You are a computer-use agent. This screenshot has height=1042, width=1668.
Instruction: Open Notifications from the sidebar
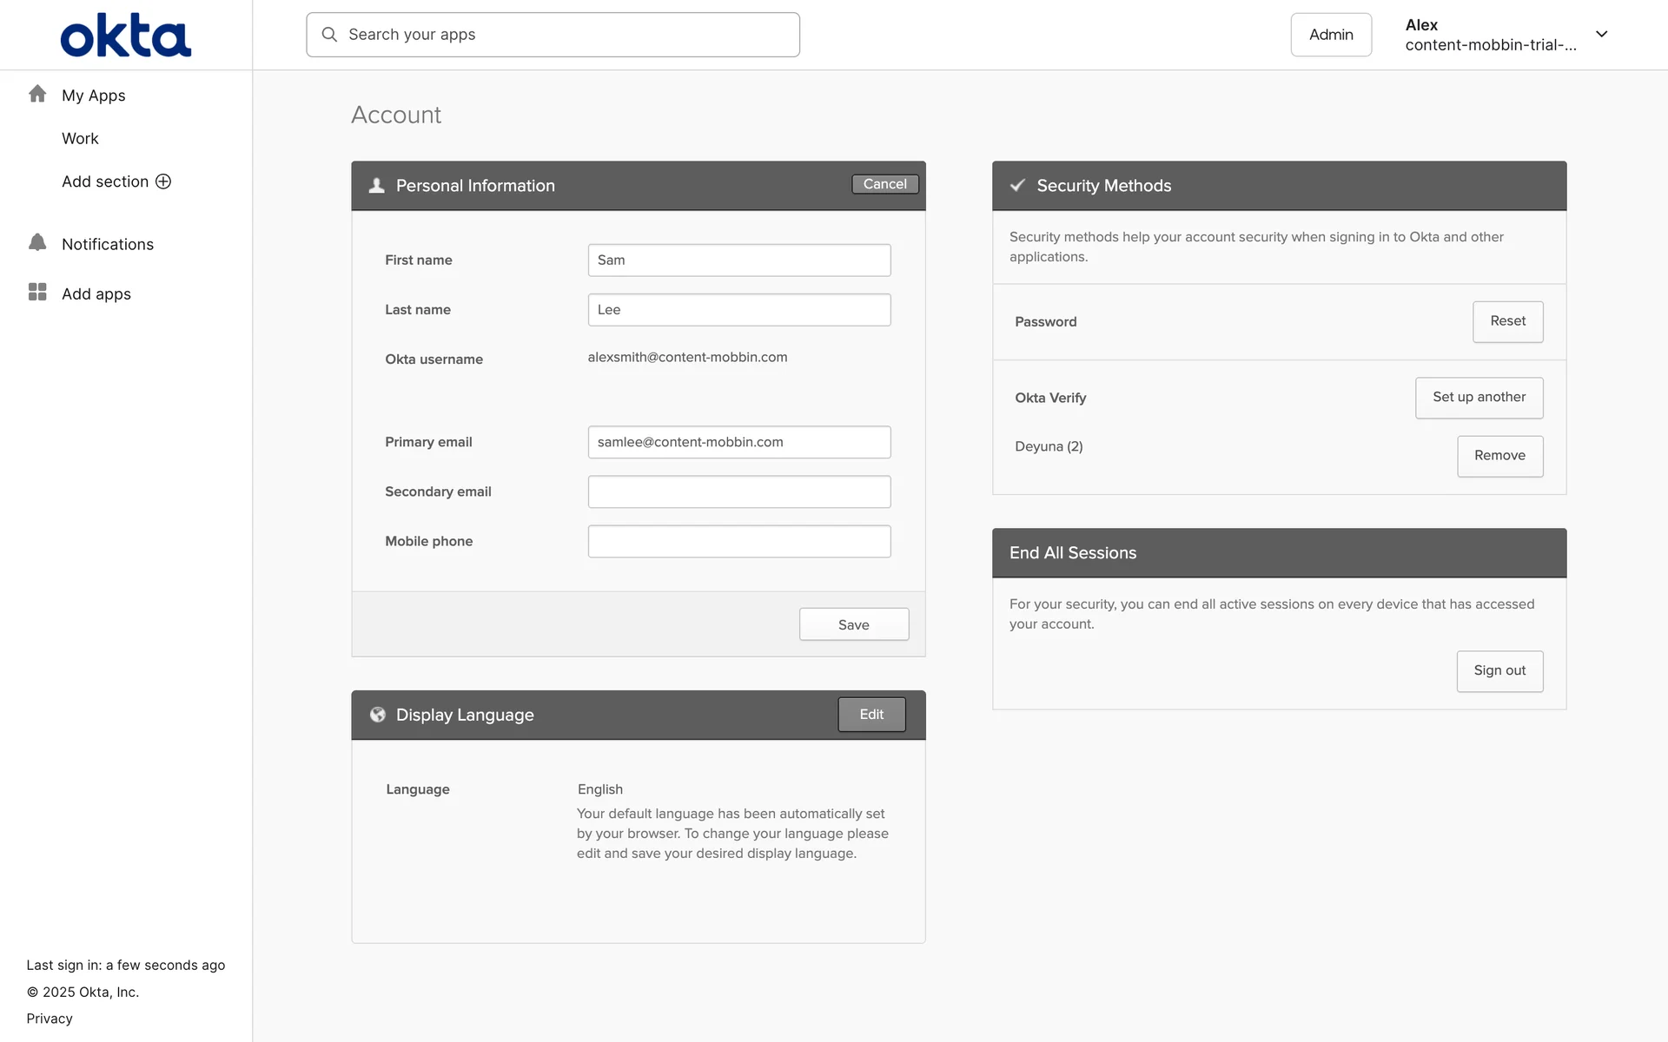pyautogui.click(x=108, y=245)
